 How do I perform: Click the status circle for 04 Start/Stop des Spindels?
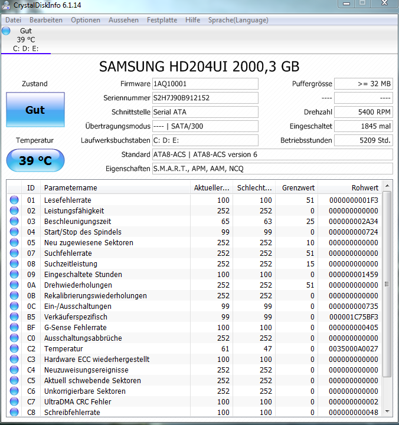coord(14,232)
